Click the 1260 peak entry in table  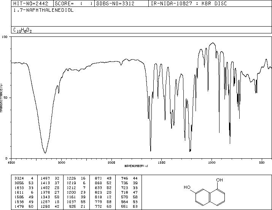[x=50, y=206]
